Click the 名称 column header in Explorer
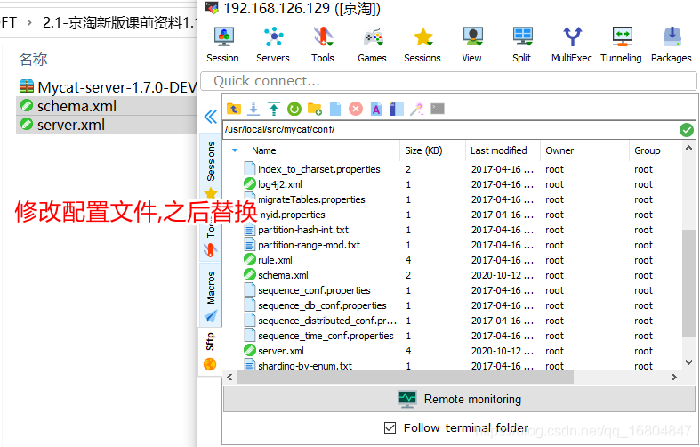700x447 pixels. [x=33, y=59]
